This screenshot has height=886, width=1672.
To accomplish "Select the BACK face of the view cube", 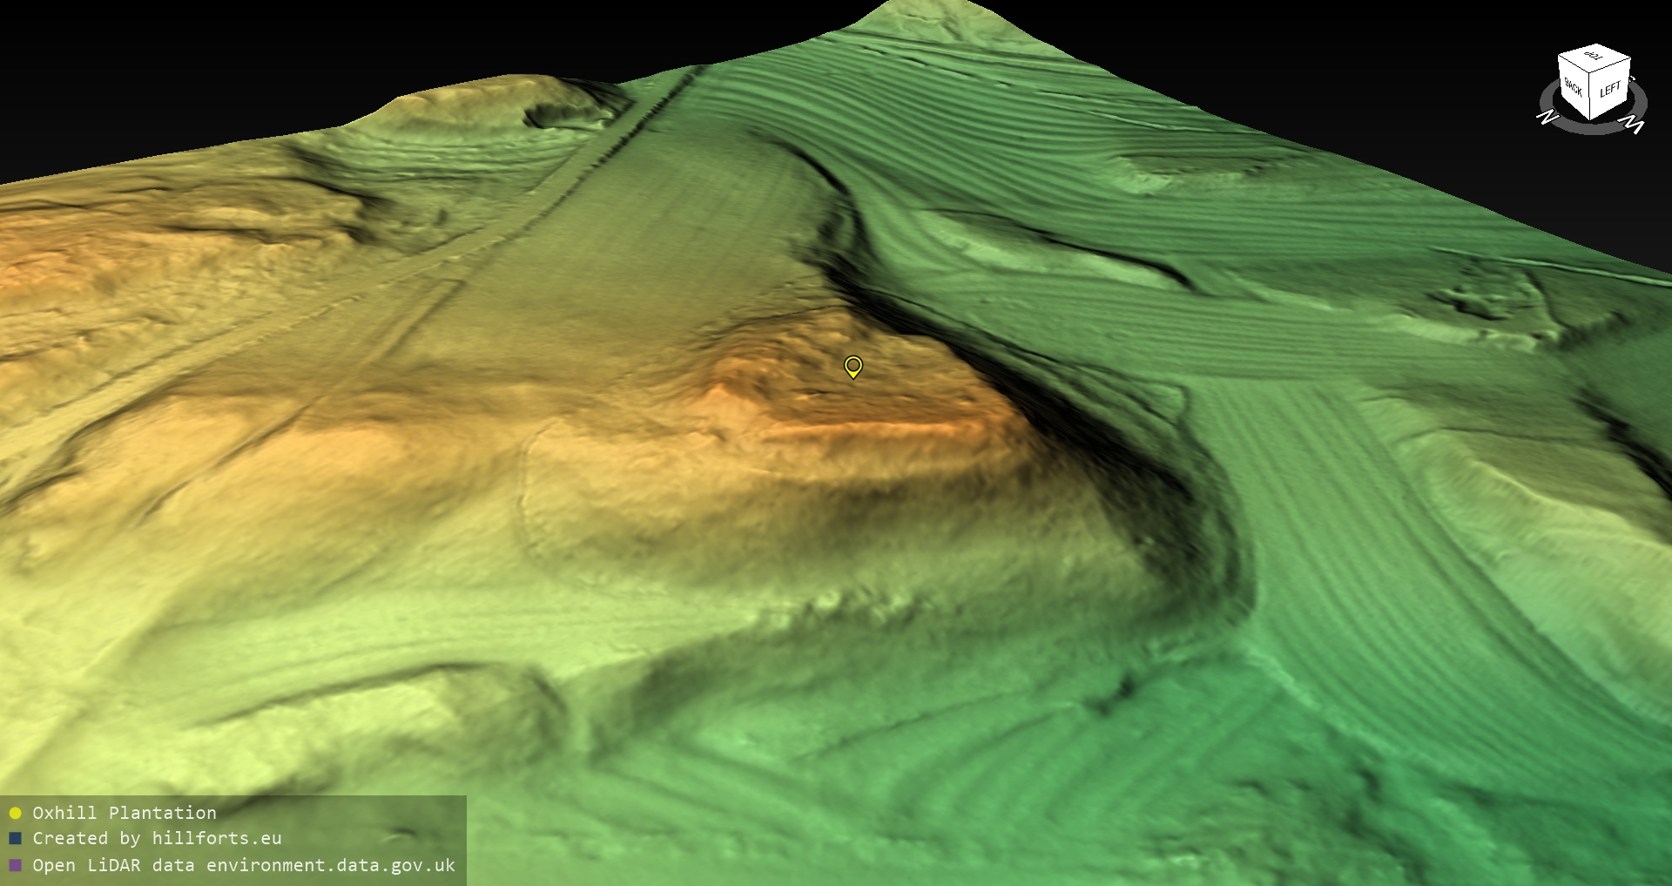I will click(1574, 87).
